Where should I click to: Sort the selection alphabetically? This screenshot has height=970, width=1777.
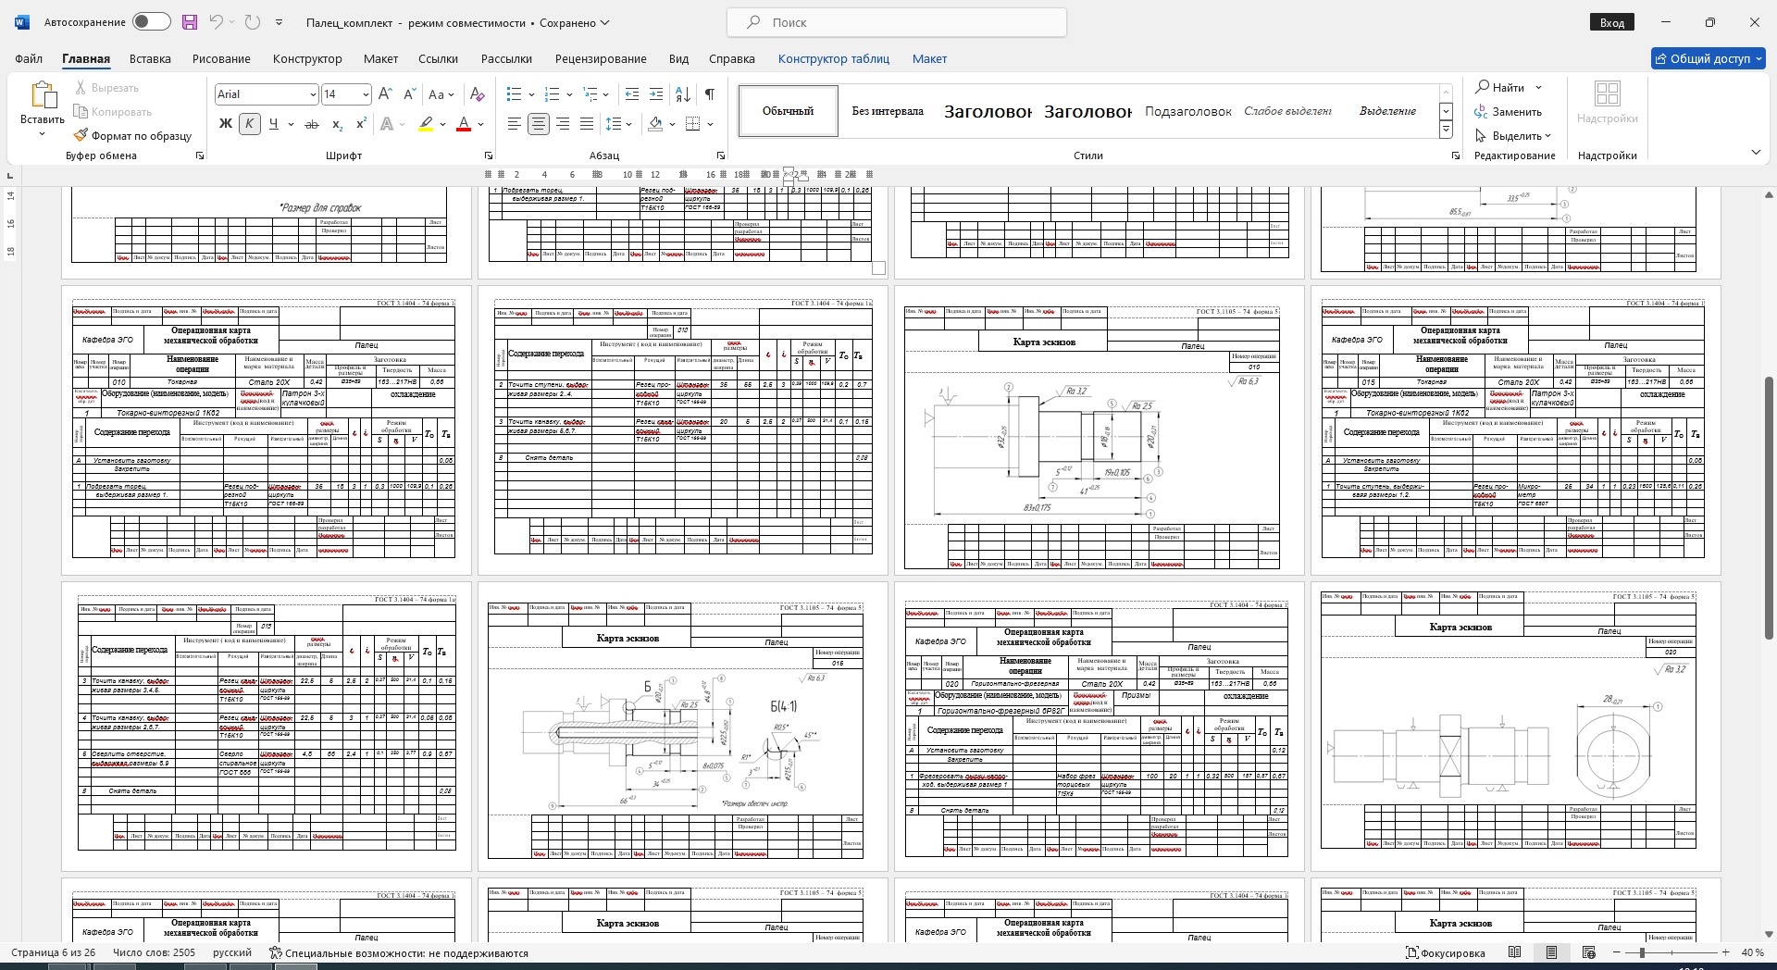(683, 94)
